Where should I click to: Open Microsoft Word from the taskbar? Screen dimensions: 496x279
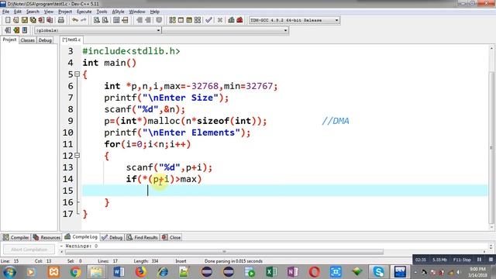tap(119, 272)
